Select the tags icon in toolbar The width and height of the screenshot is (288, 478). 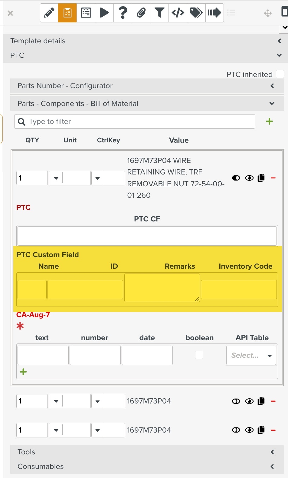coord(196,13)
